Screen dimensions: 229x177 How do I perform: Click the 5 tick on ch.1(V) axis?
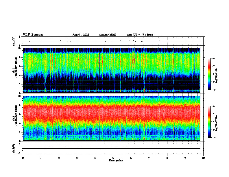pos(20,37)
